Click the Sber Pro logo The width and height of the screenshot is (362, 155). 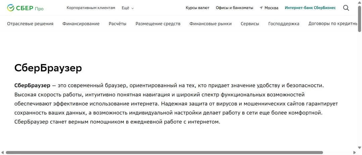coord(25,8)
